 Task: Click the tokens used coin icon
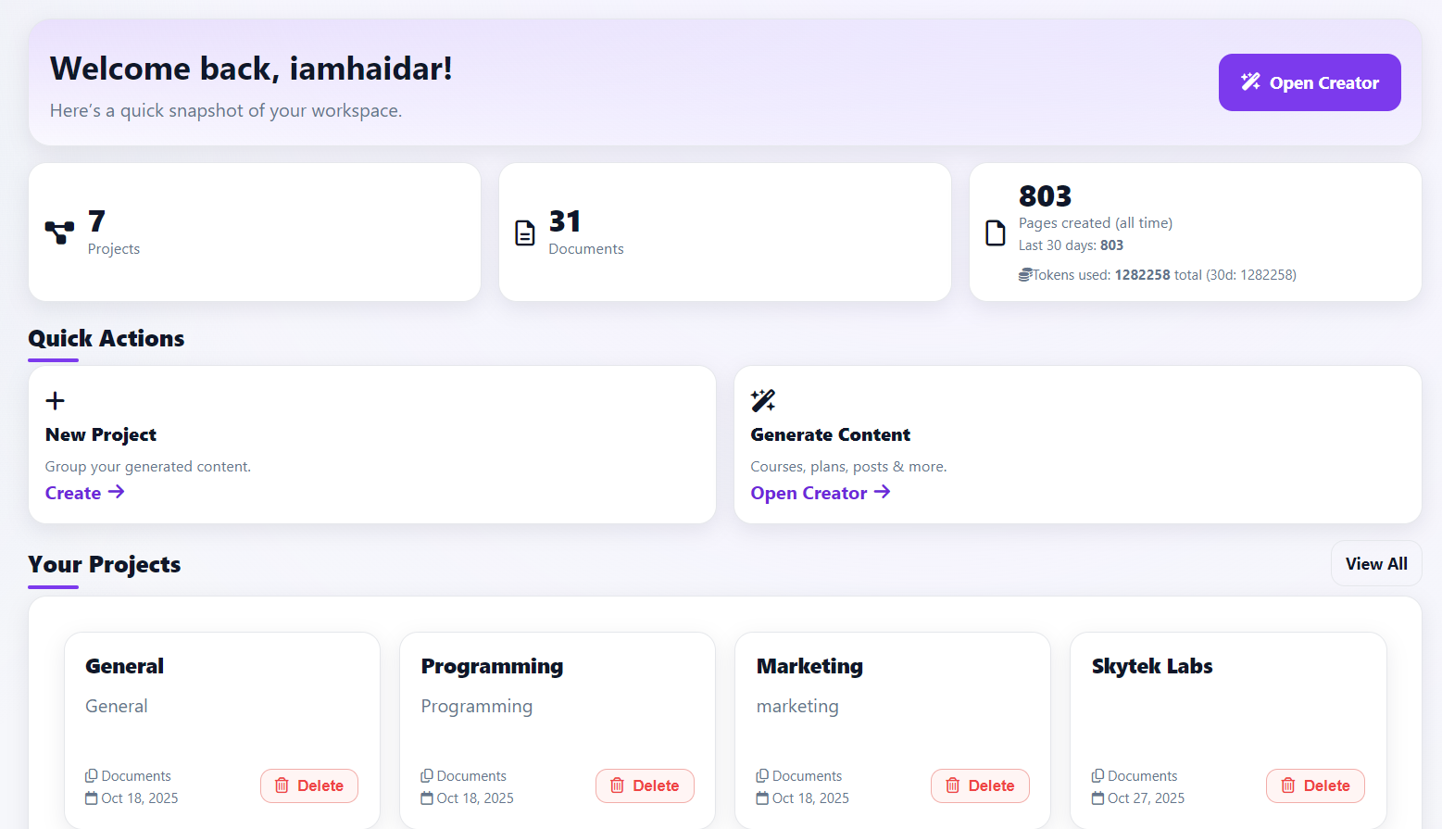point(1023,274)
